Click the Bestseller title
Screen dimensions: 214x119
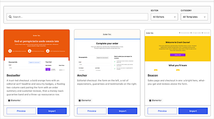pyautogui.click(x=13, y=75)
